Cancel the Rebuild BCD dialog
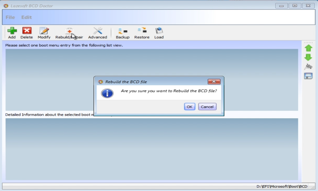The image size is (318, 191). pos(207,107)
